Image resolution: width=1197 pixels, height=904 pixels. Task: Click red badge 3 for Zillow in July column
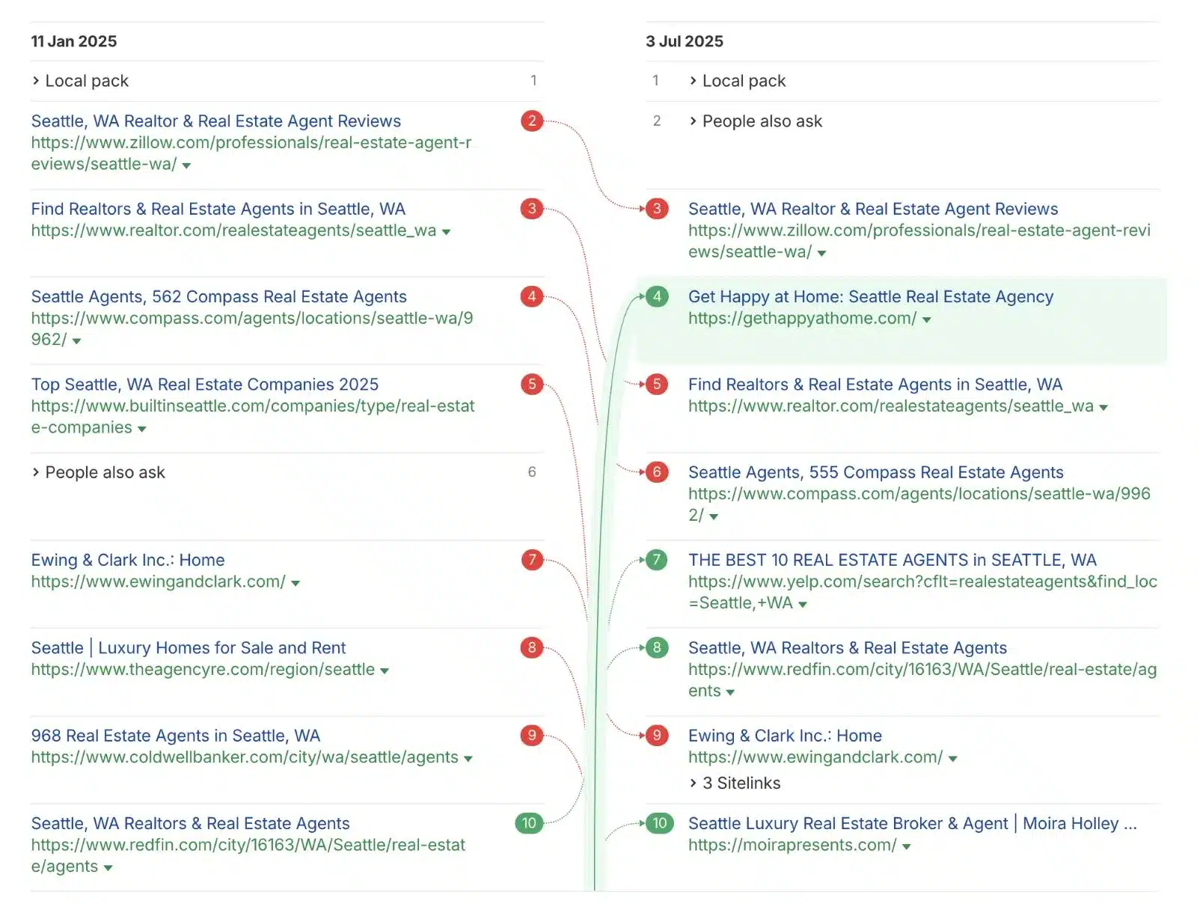click(656, 209)
